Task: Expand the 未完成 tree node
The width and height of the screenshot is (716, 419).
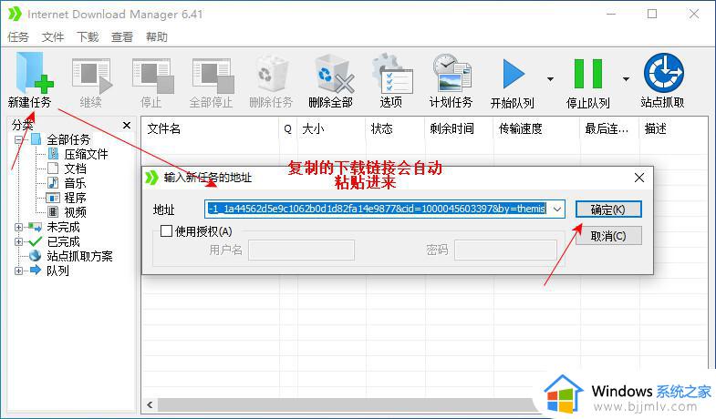Action: [18, 227]
